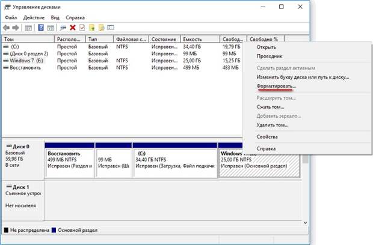Sort by the Файловая система column header
373x245 pixels.
(x=130, y=39)
